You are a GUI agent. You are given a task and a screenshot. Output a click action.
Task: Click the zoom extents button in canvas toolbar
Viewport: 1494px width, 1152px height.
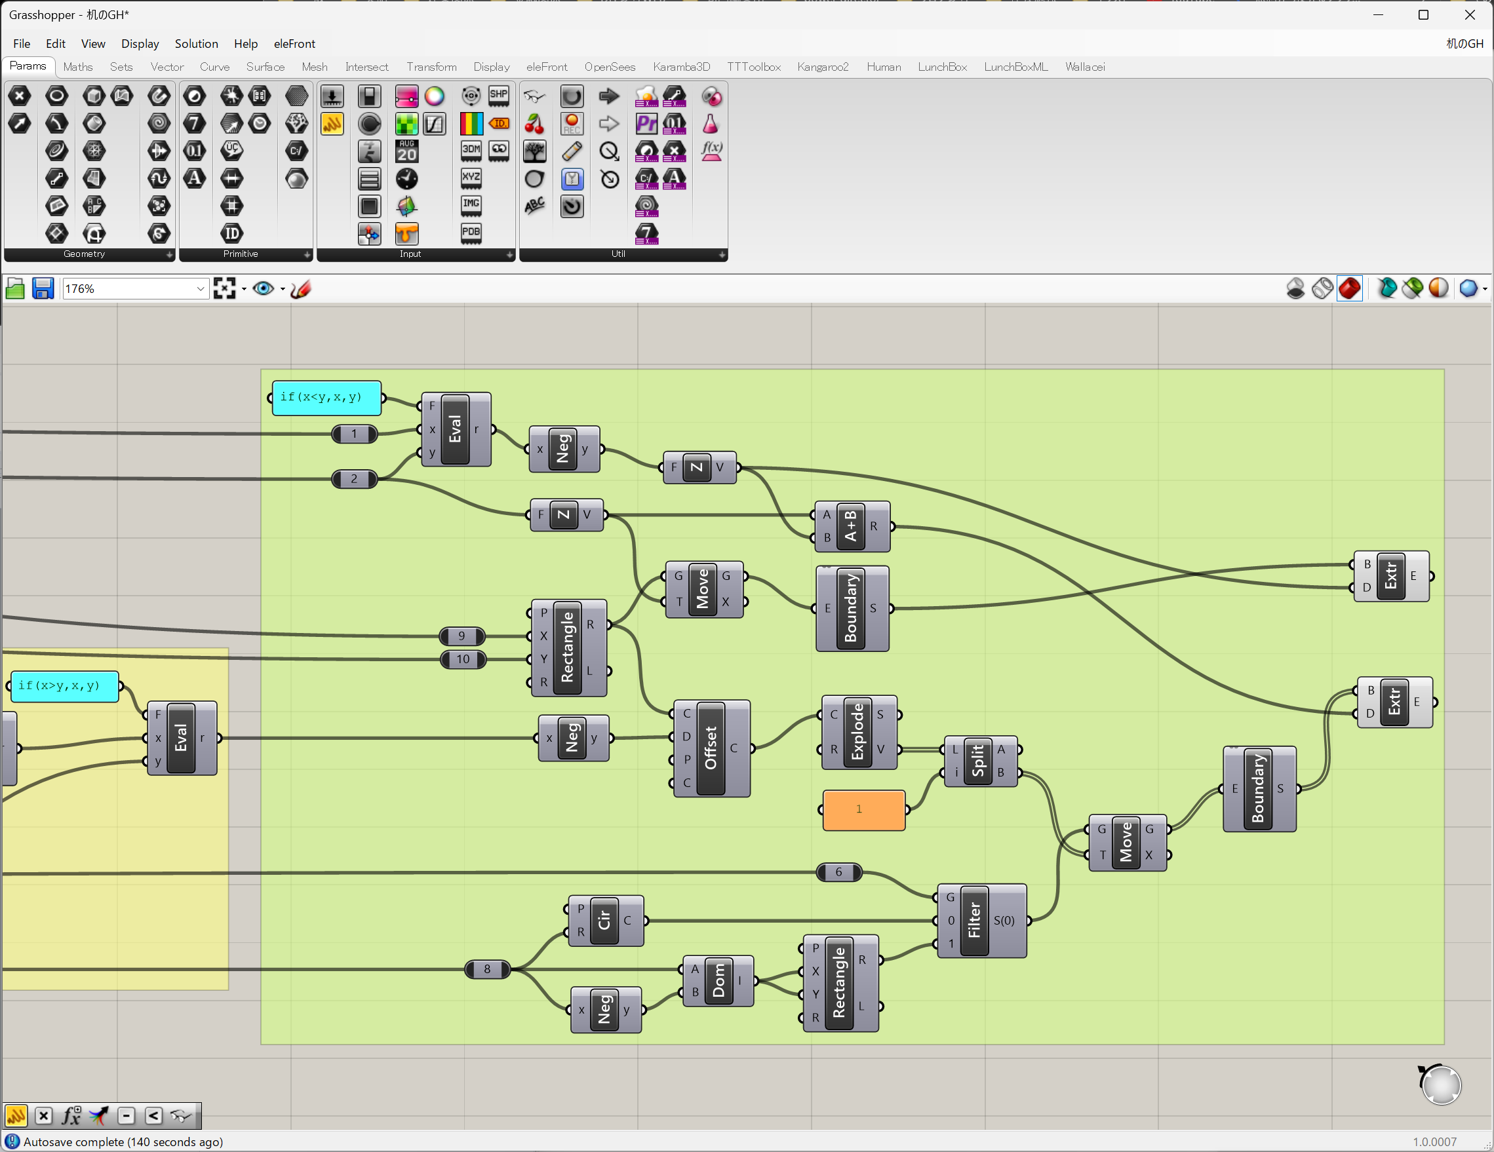(x=224, y=288)
